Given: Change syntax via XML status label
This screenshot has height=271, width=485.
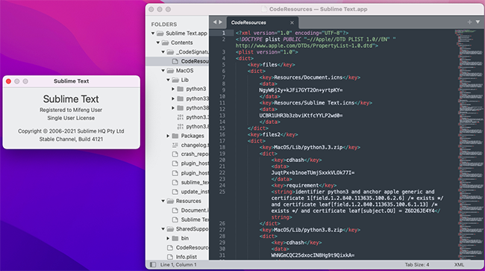Looking at the screenshot, I should (x=459, y=264).
